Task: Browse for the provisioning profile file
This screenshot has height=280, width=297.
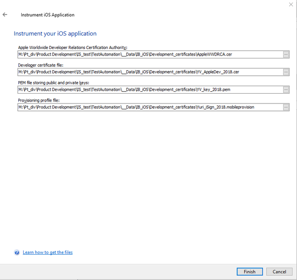Action: 286,107
